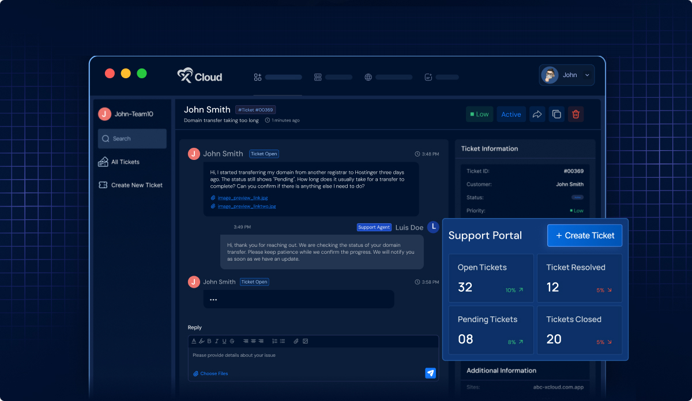
Task: Open the numbered list icon in the editor
Action: point(274,341)
